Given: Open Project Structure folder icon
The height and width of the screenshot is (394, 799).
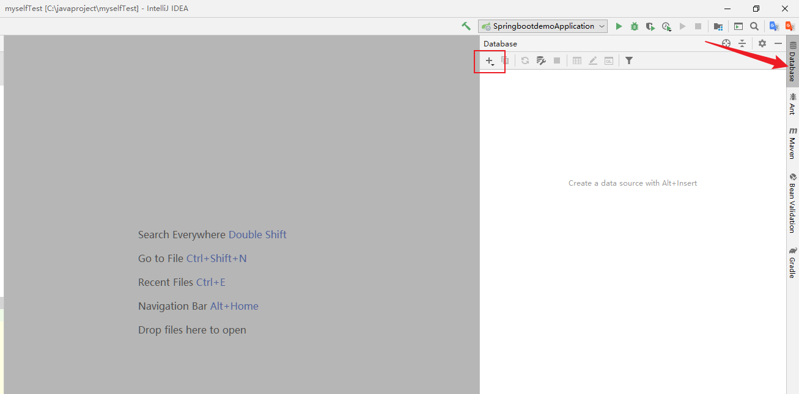Looking at the screenshot, I should coord(718,26).
